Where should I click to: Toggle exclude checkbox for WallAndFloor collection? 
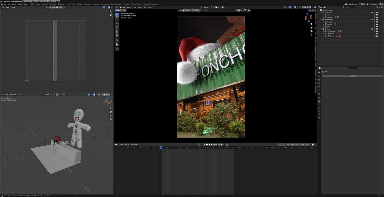coord(372,20)
